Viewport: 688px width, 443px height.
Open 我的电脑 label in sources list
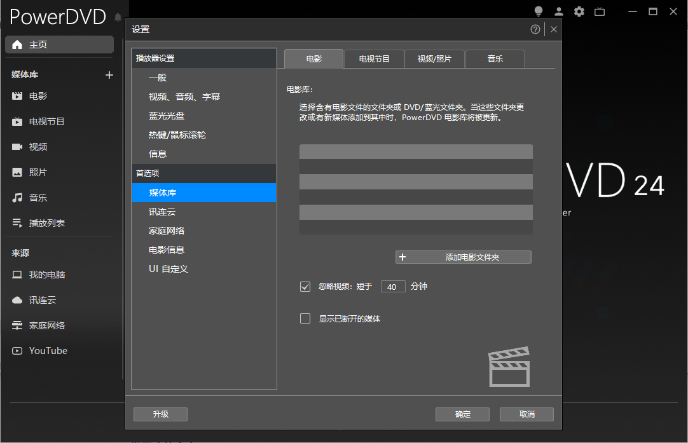coord(47,275)
